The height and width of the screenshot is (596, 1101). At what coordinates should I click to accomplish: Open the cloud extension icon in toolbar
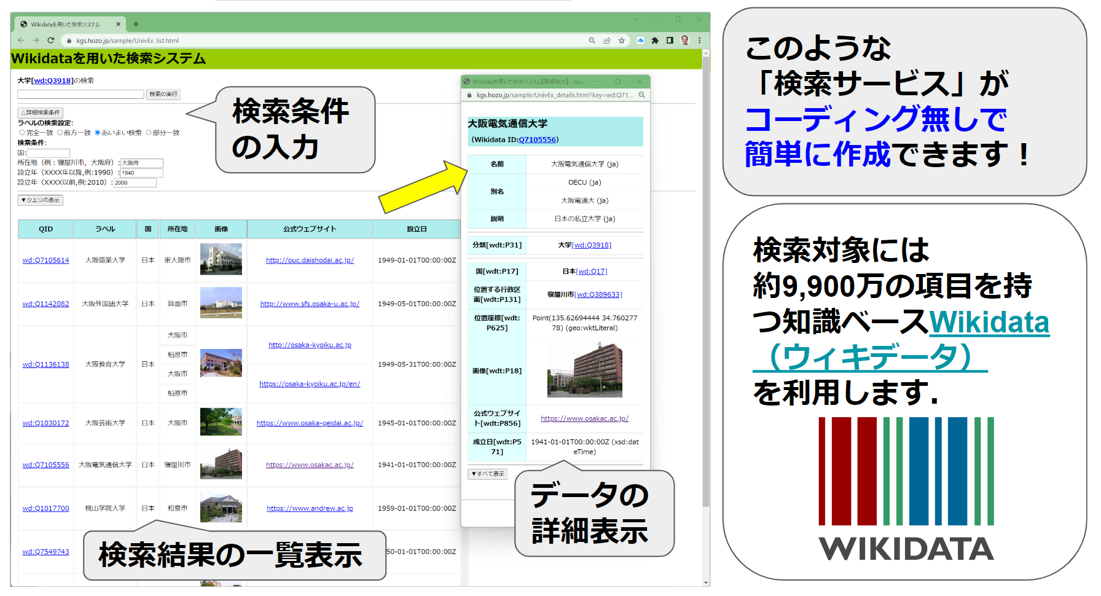click(x=640, y=41)
